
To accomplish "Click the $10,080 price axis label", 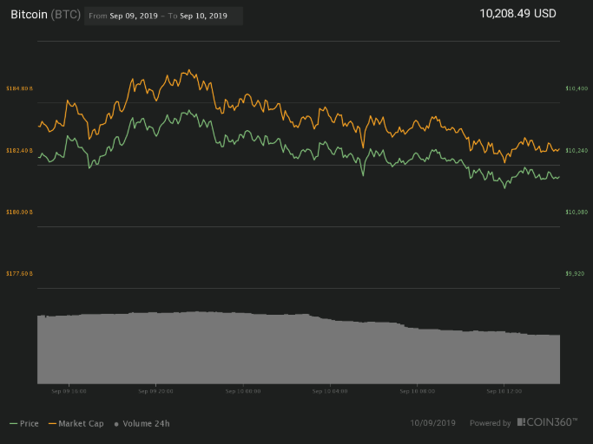I will [x=577, y=212].
